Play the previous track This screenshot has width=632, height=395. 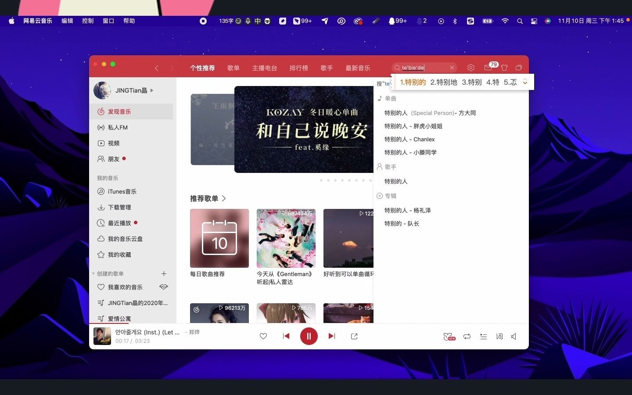(x=286, y=336)
